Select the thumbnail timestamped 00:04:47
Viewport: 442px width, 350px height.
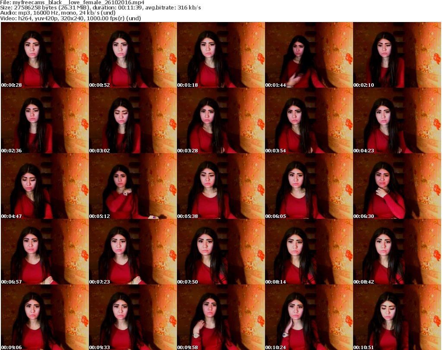coord(45,186)
